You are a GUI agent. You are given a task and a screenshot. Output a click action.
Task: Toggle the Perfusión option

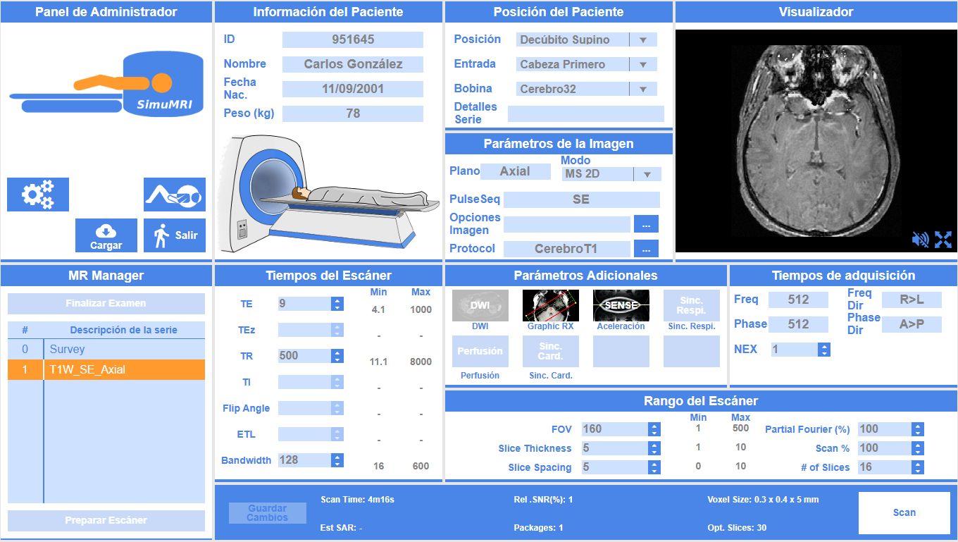click(x=480, y=351)
